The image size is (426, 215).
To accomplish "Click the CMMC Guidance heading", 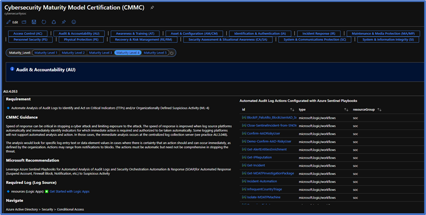I will (22, 117).
